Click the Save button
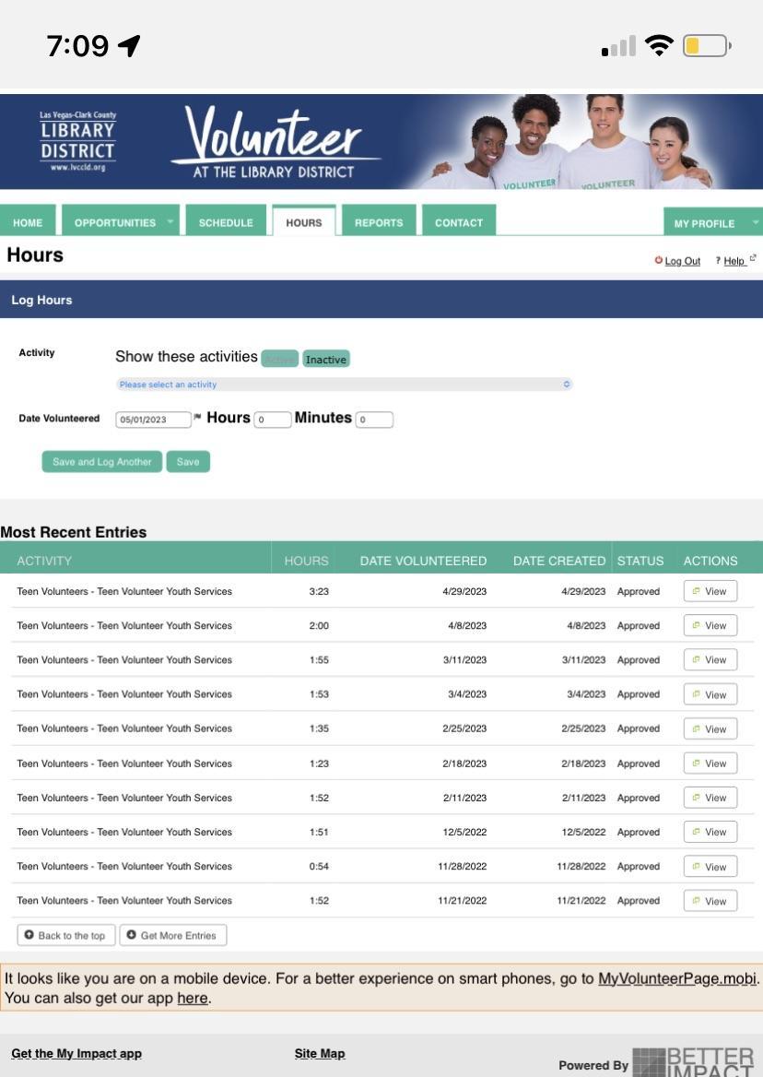The width and height of the screenshot is (763, 1077). [x=188, y=462]
